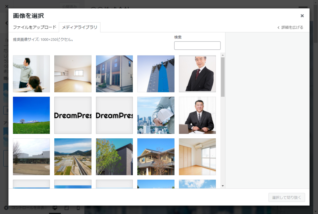Click the desktop preview icon in bottom bar
This screenshot has width=318, height=214.
coord(55,208)
